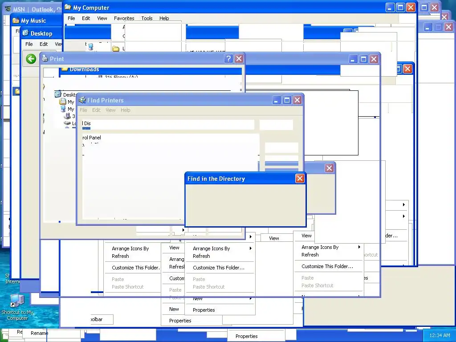Click the Downloads title text
Viewport: 456px width, 342px height.
[85, 69]
